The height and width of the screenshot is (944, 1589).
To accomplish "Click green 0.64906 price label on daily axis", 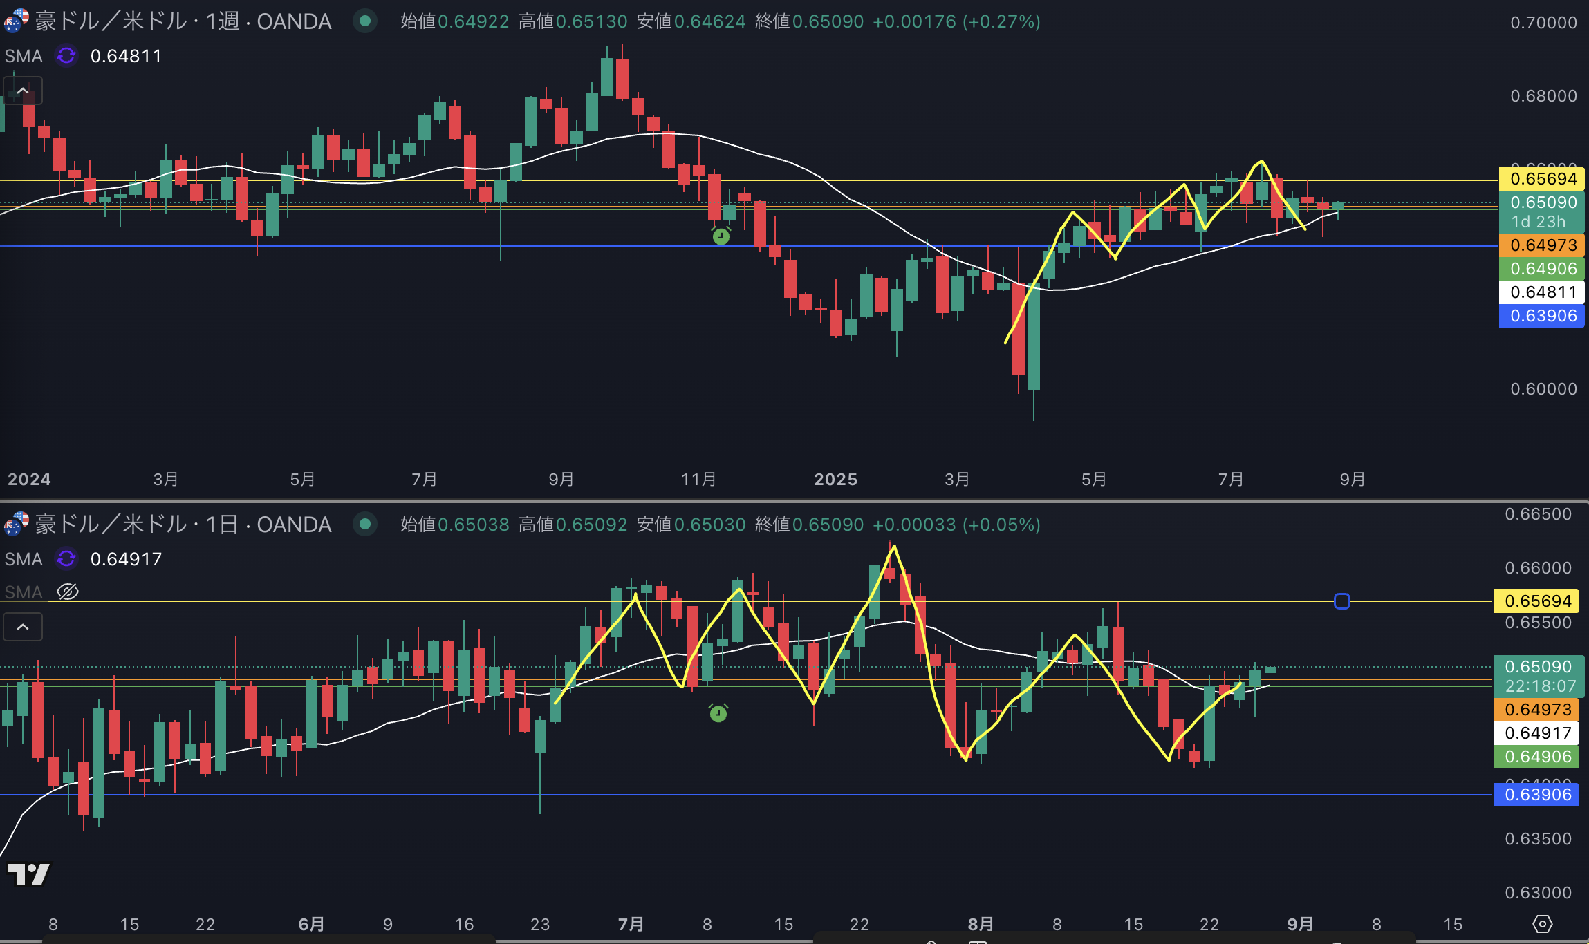I will point(1536,757).
